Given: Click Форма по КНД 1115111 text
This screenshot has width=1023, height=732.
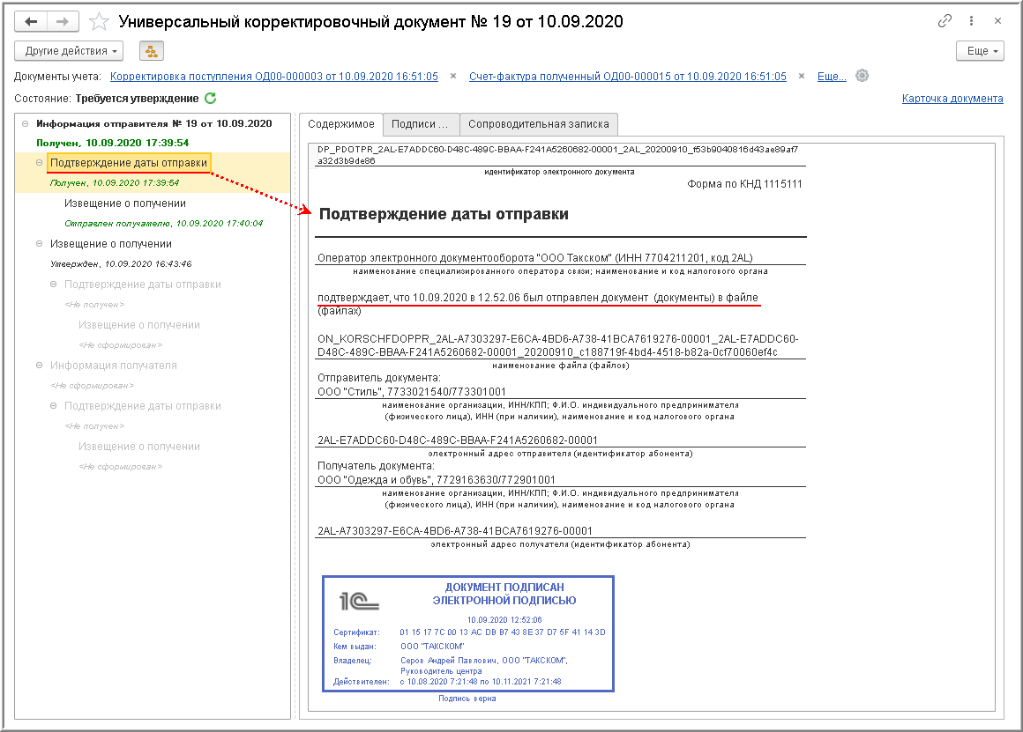Looking at the screenshot, I should (744, 184).
